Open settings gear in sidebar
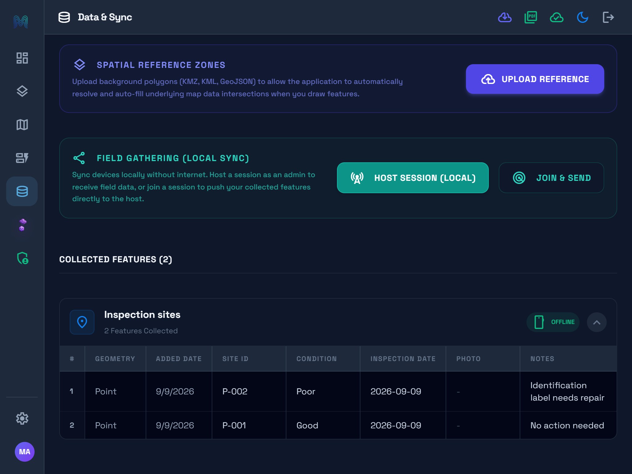Viewport: 632px width, 474px height. tap(22, 418)
